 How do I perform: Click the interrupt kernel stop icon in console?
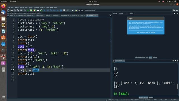point(173,61)
